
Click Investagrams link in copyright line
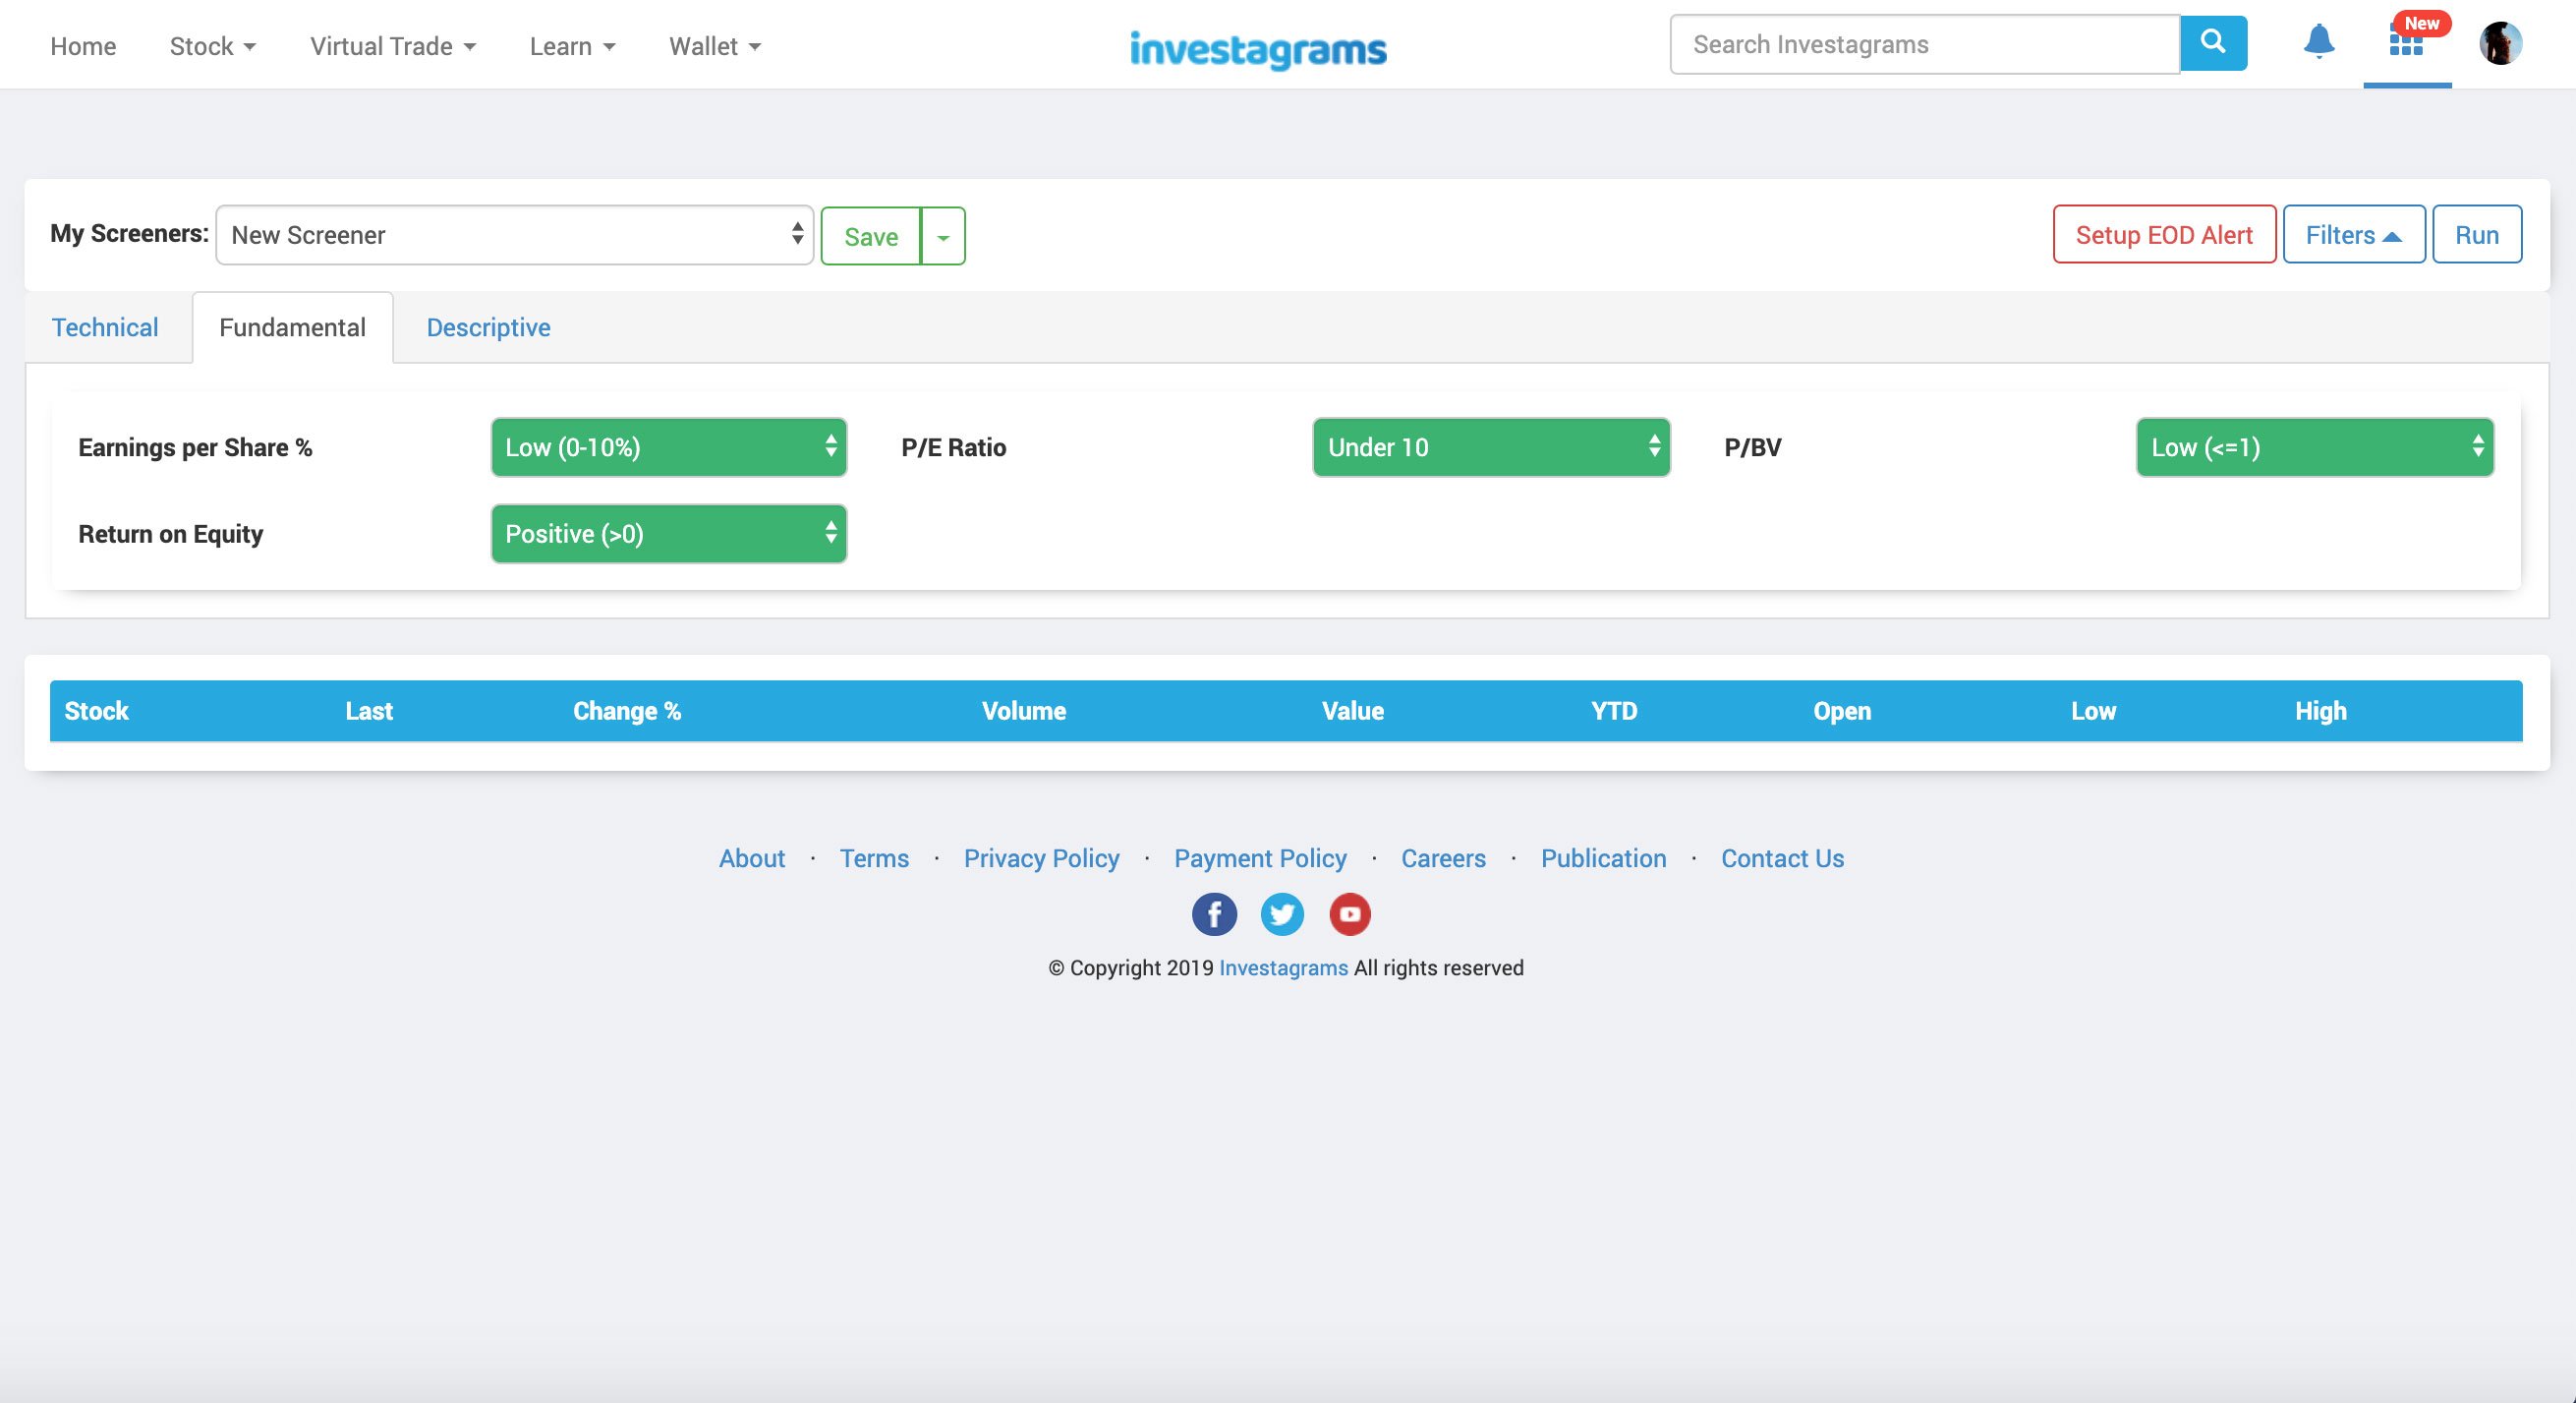click(x=1283, y=967)
